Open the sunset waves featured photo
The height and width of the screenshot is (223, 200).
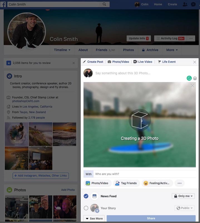click(65, 134)
